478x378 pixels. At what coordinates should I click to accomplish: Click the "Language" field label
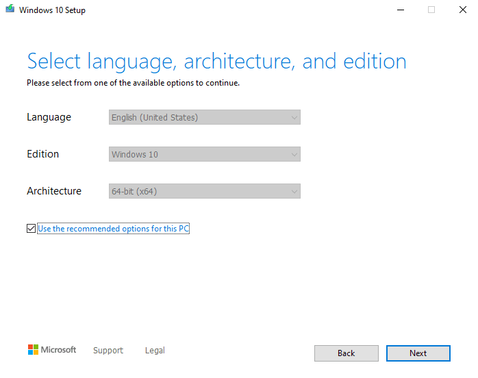(49, 117)
